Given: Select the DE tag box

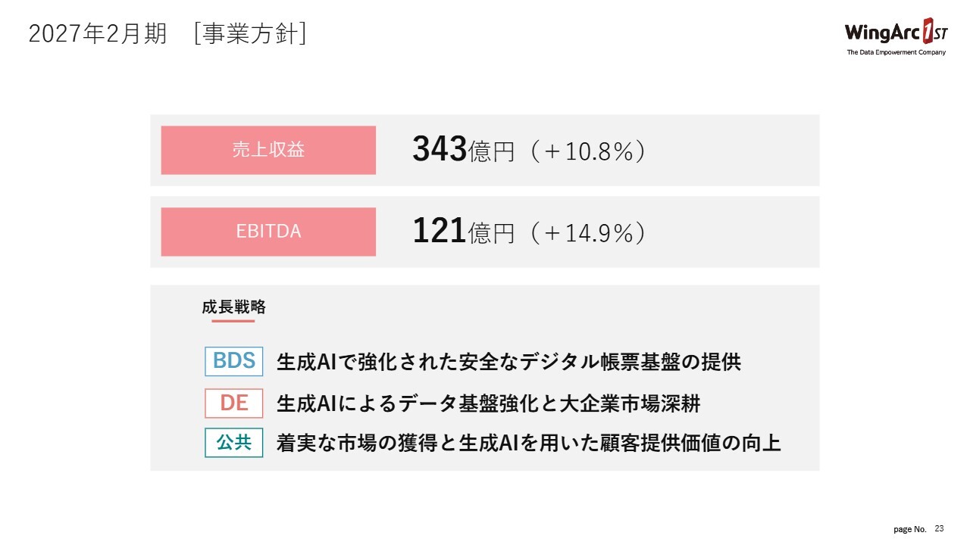Looking at the screenshot, I should (233, 403).
